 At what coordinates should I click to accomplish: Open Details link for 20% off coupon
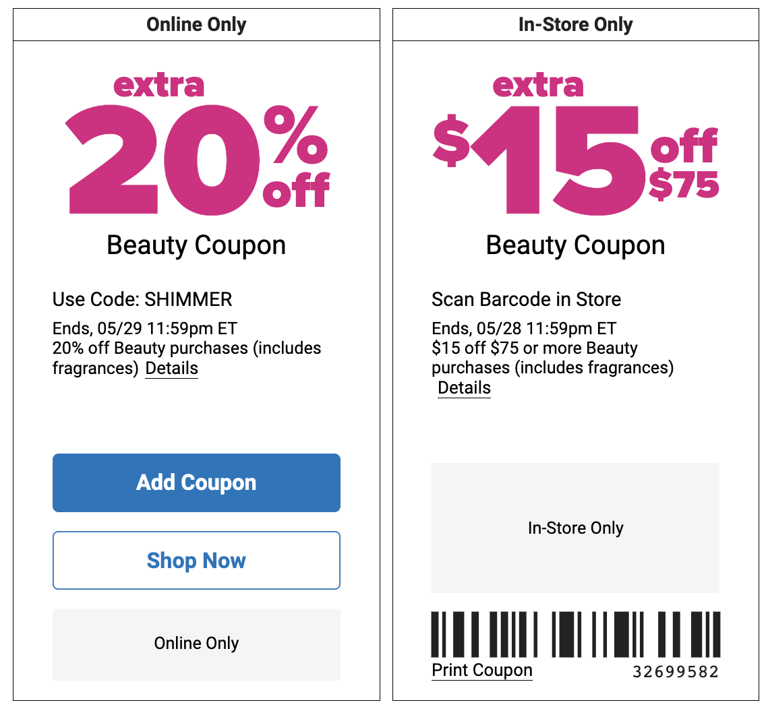[172, 368]
